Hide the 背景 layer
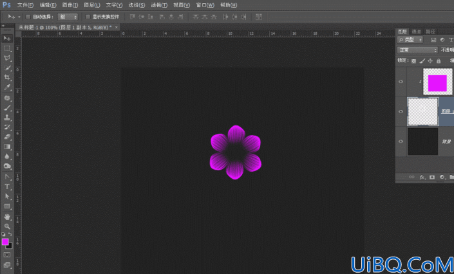This screenshot has width=454, height=274. click(401, 142)
